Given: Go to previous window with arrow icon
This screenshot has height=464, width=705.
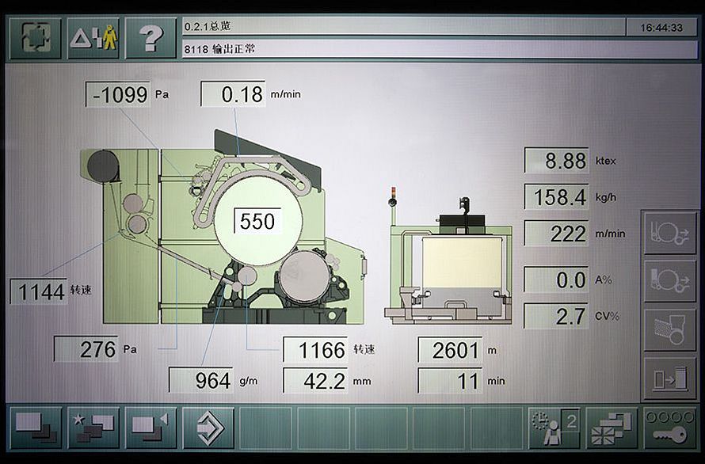Looking at the screenshot, I should 151,428.
